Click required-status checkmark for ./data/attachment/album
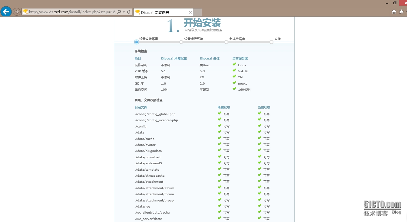Screen dimensions: 407x222 [220, 187]
